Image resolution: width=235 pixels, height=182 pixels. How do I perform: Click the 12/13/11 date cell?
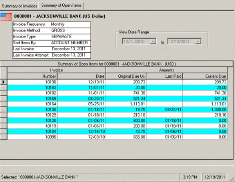(81, 82)
